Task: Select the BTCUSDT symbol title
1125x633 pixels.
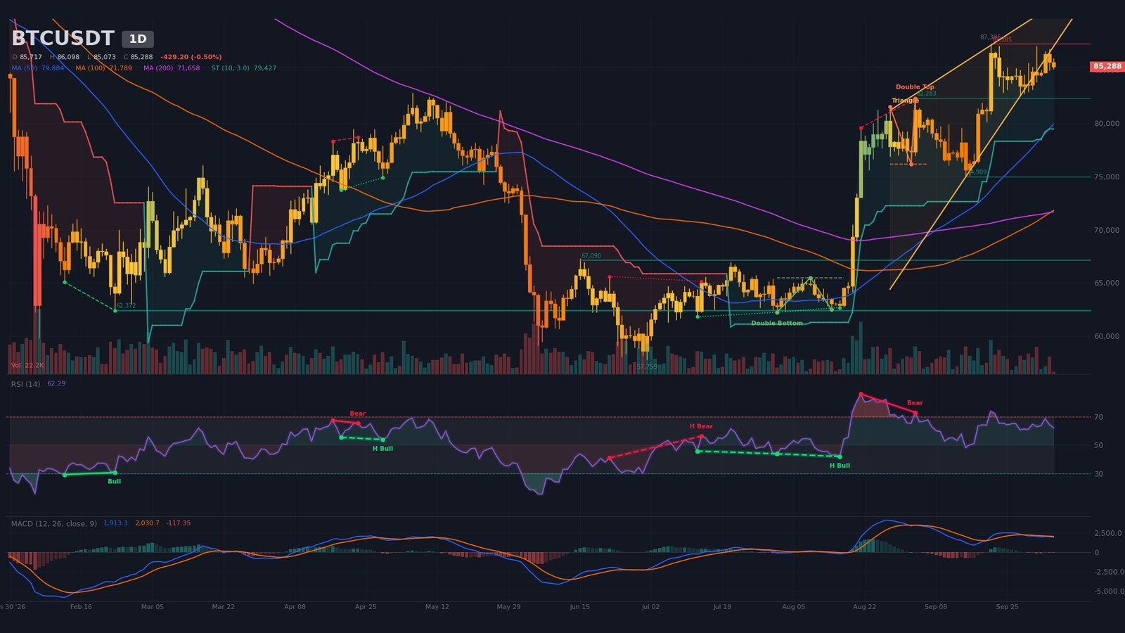Action: coord(63,39)
